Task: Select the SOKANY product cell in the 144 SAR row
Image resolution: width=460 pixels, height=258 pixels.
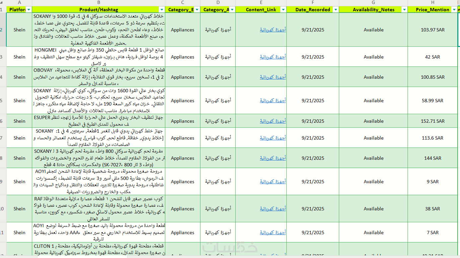Action: tap(99, 158)
